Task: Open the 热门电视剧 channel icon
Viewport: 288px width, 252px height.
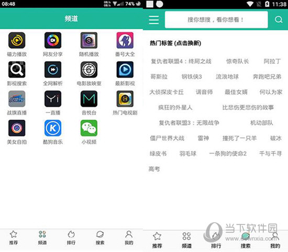Action: [125, 98]
